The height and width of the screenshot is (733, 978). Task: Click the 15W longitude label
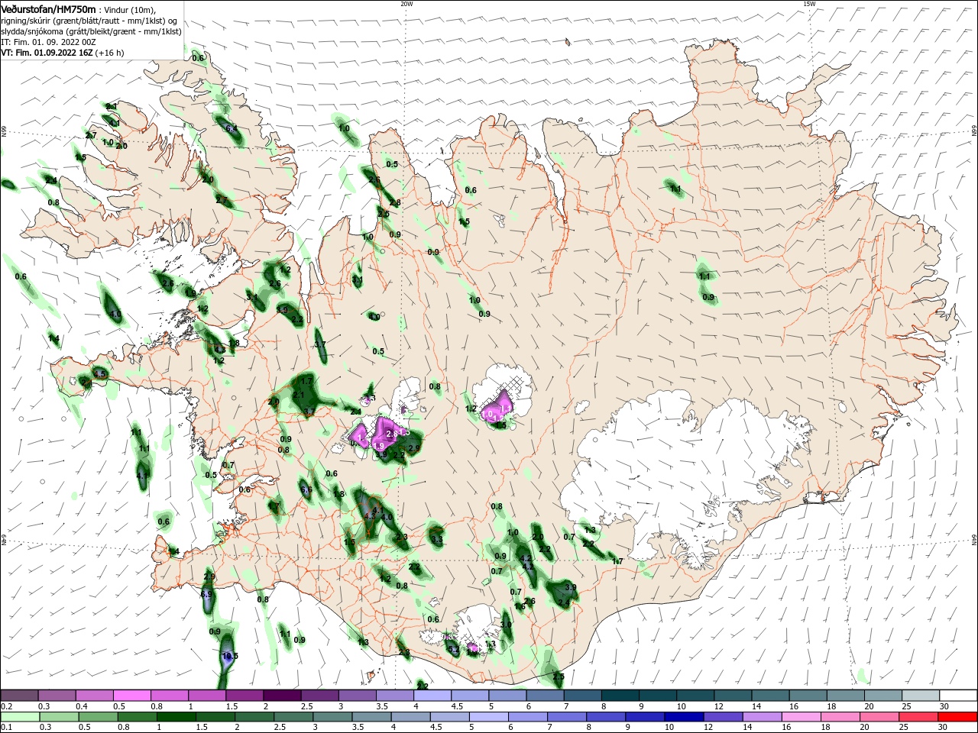[809, 3]
